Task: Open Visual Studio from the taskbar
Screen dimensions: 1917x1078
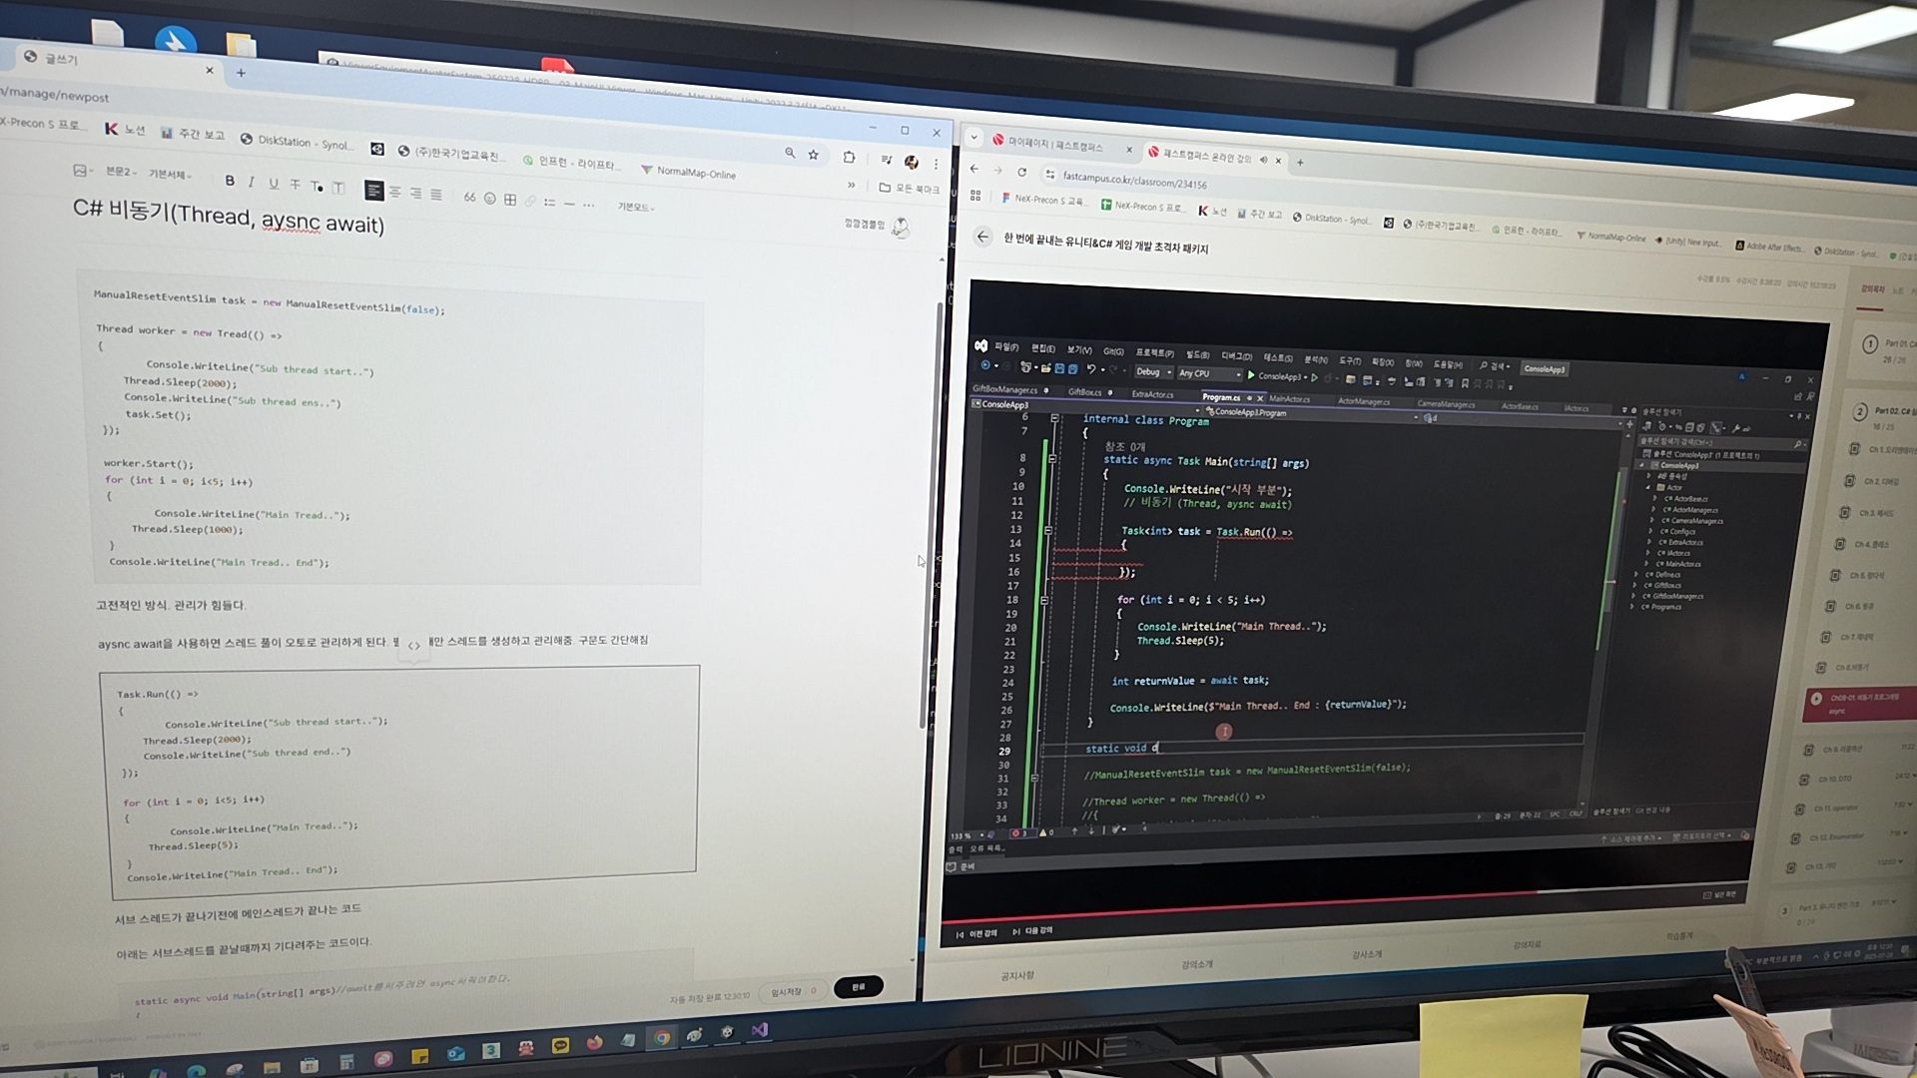Action: pos(760,1030)
